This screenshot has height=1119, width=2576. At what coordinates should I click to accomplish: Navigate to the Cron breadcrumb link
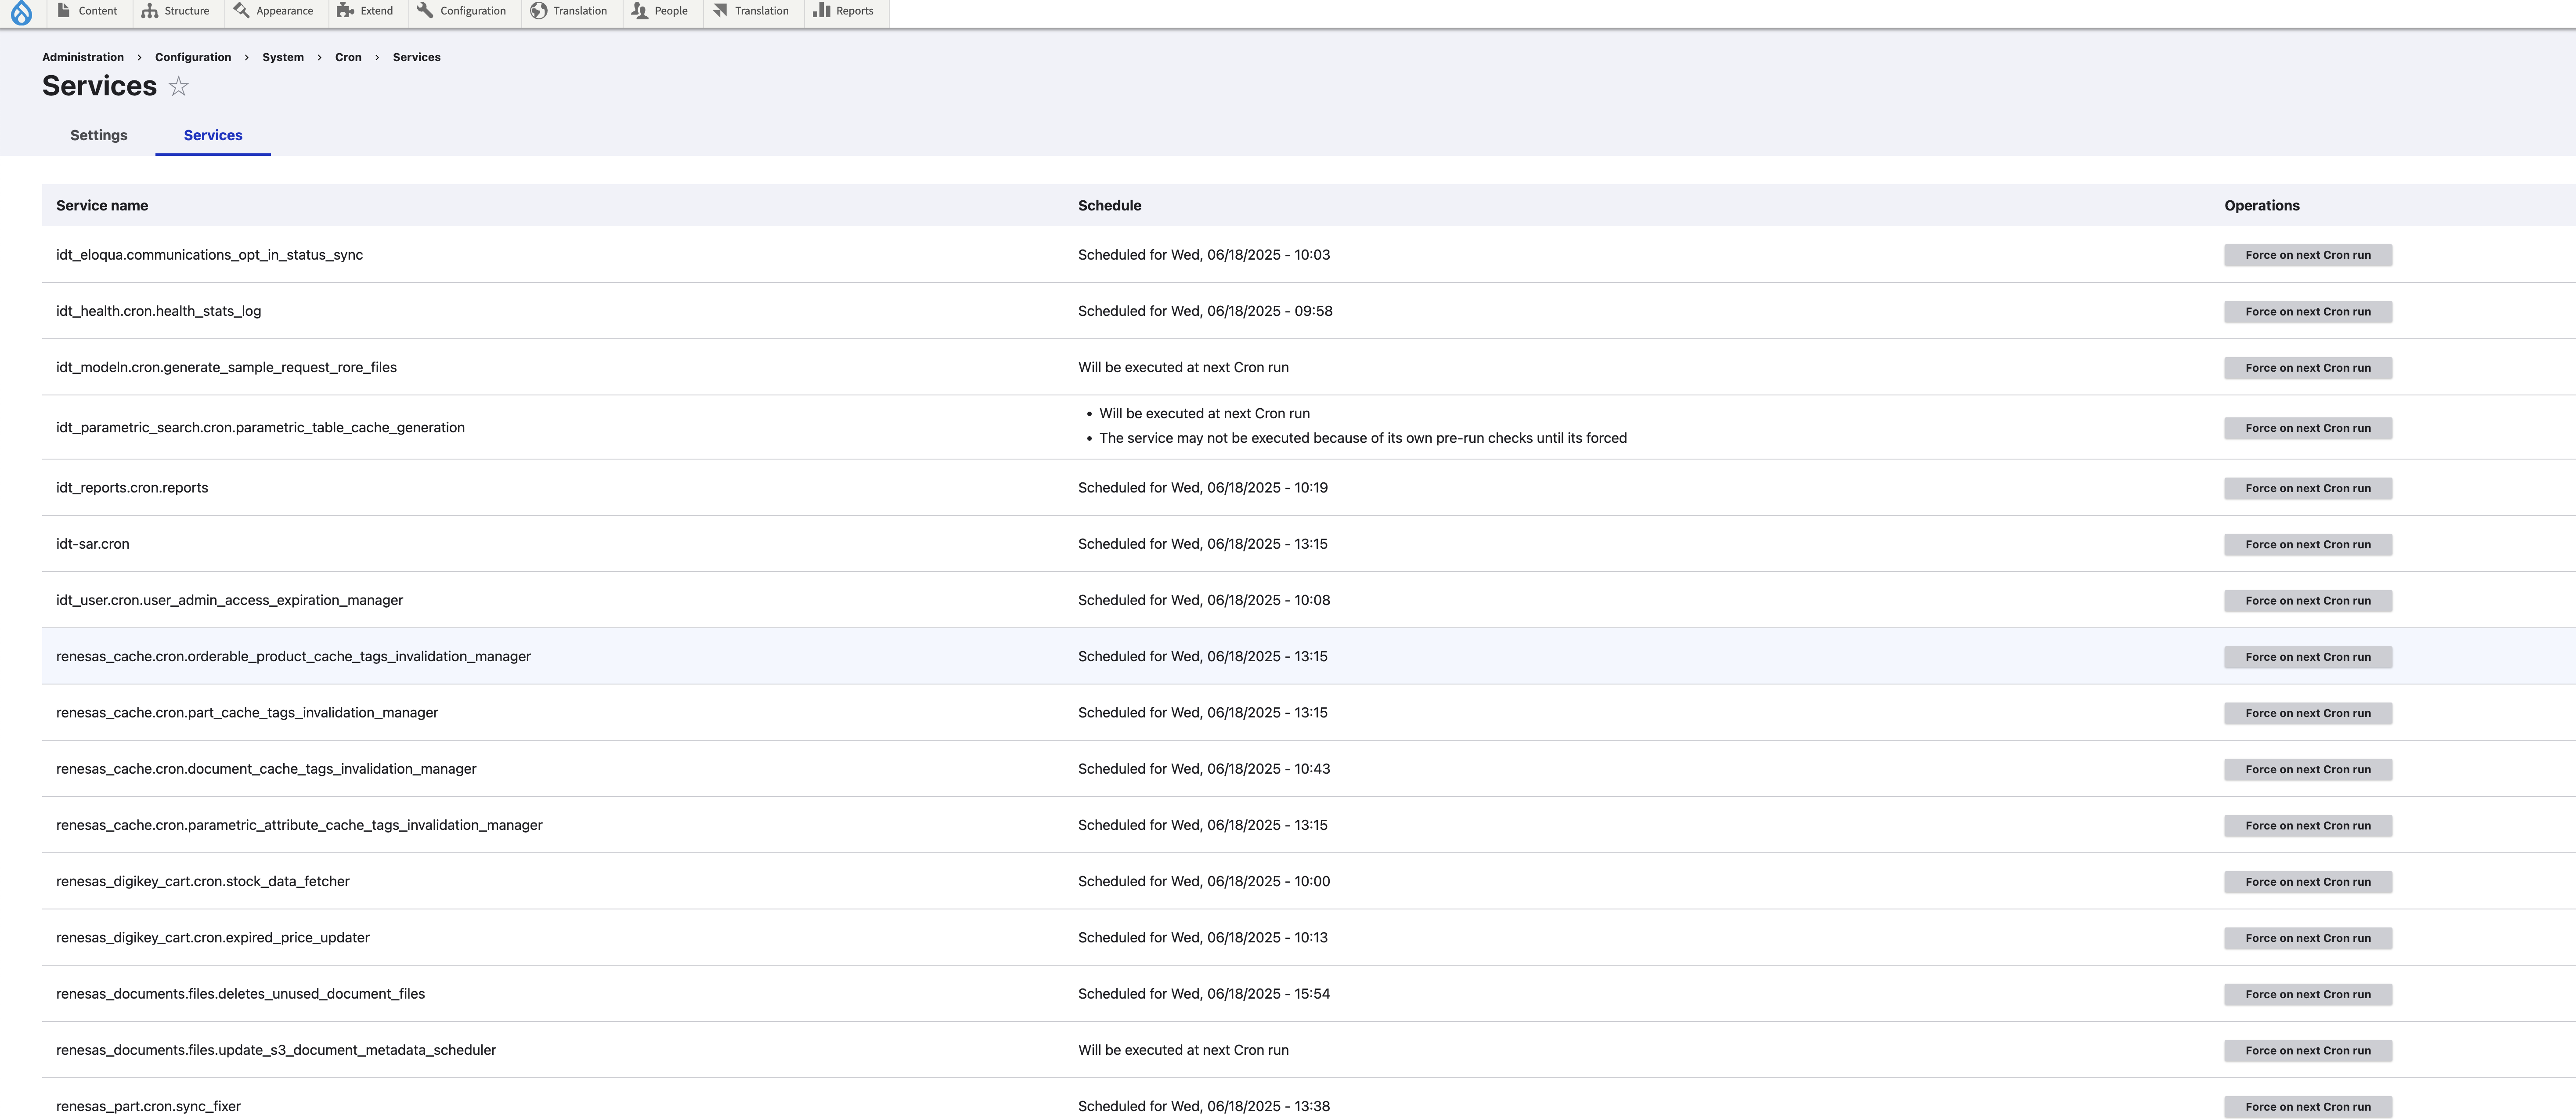click(x=348, y=57)
